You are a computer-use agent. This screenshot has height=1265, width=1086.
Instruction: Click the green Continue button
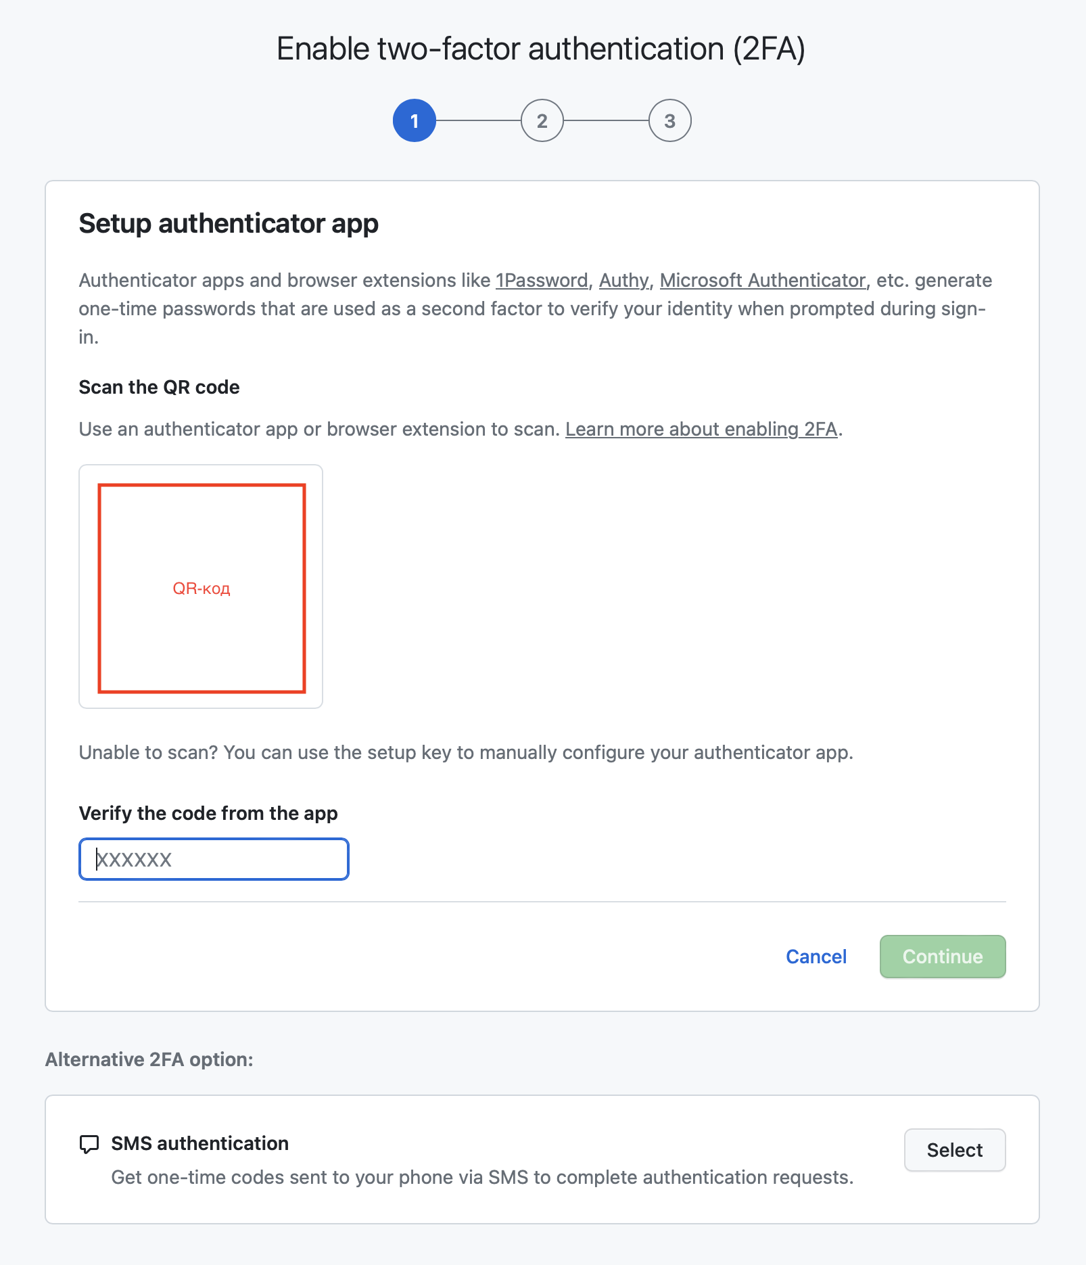[x=943, y=957]
